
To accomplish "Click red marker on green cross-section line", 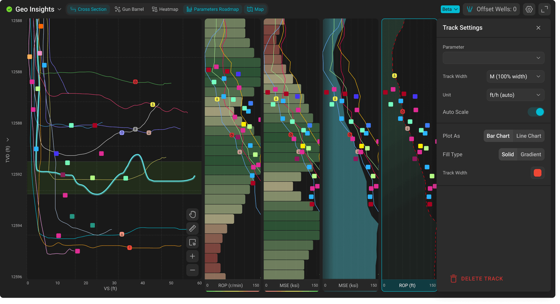I will (135, 82).
